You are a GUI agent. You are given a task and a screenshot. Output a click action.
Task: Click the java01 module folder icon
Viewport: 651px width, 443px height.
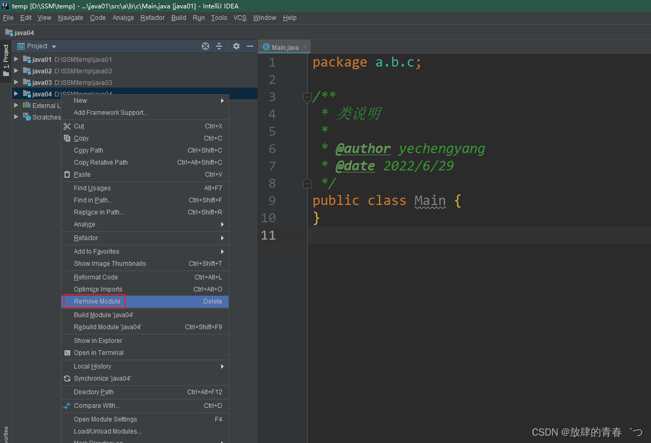pyautogui.click(x=27, y=59)
